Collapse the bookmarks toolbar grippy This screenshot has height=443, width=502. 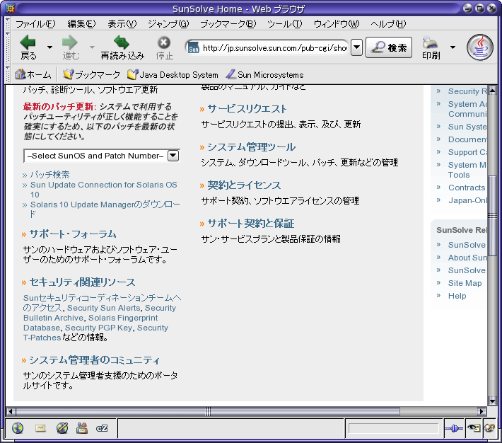pos(8,74)
